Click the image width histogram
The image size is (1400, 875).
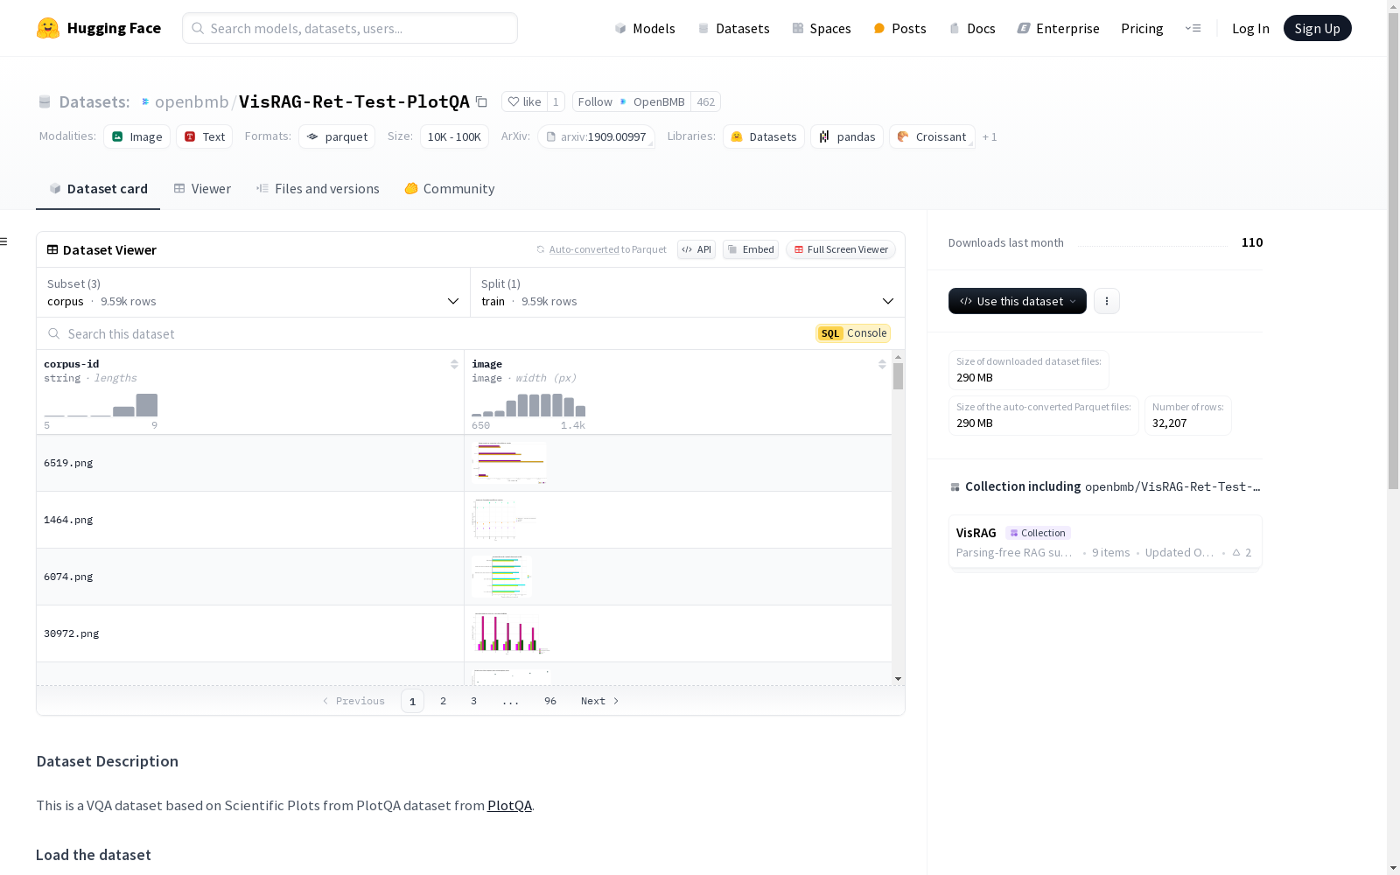(x=528, y=405)
